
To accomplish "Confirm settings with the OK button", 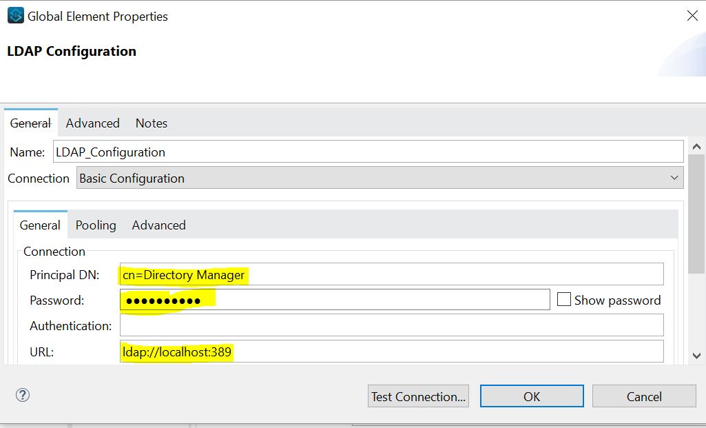I will tap(531, 396).
